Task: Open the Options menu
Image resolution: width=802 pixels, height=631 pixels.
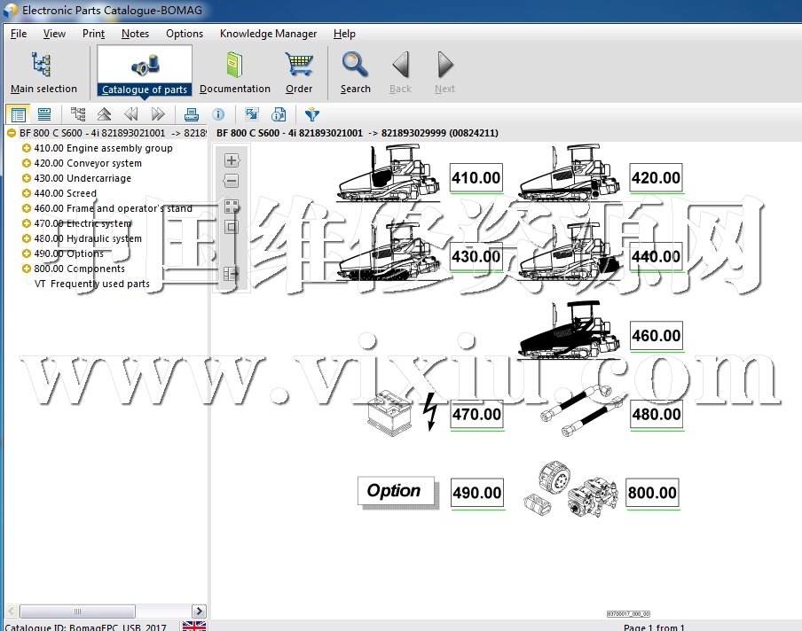Action: [x=185, y=34]
